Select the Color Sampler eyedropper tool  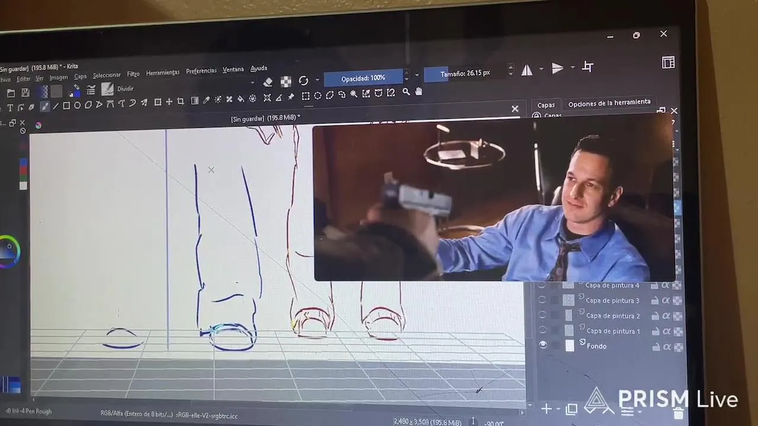(x=206, y=100)
